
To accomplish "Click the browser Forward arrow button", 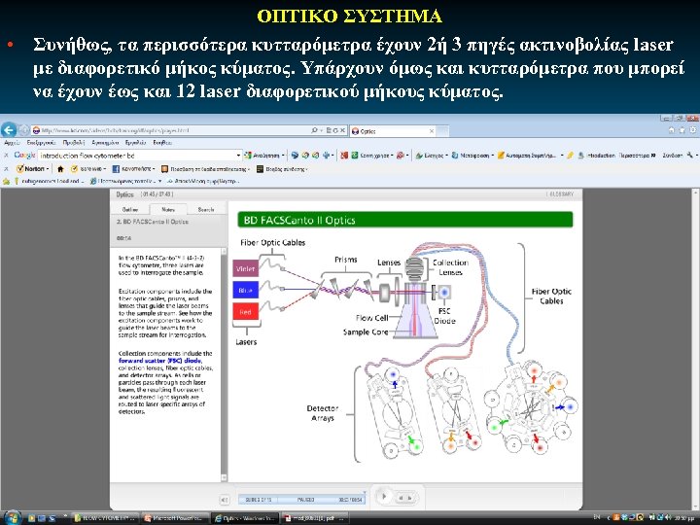I will tap(24, 130).
